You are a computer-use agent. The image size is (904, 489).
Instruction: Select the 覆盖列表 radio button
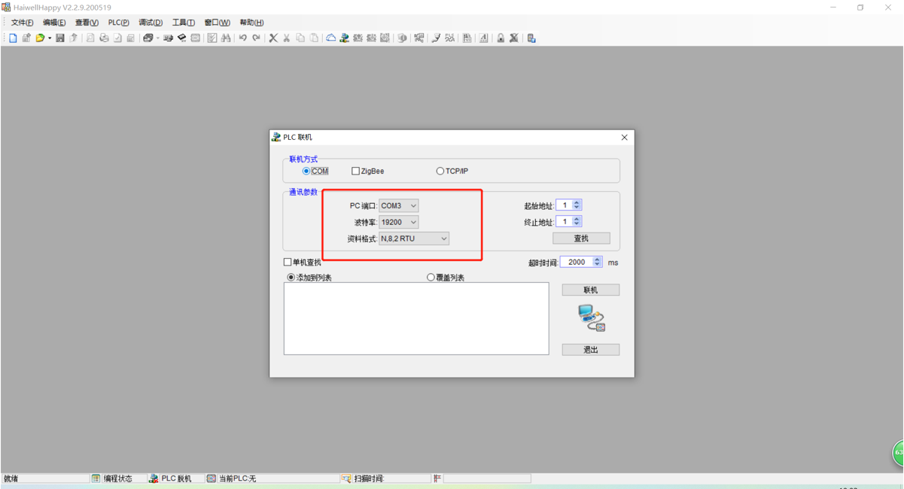431,278
